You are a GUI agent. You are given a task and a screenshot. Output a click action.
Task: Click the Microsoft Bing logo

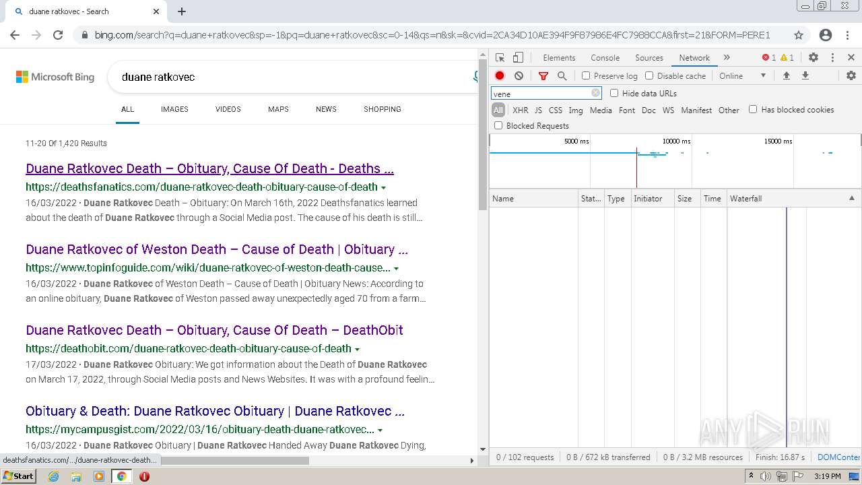[x=55, y=77]
